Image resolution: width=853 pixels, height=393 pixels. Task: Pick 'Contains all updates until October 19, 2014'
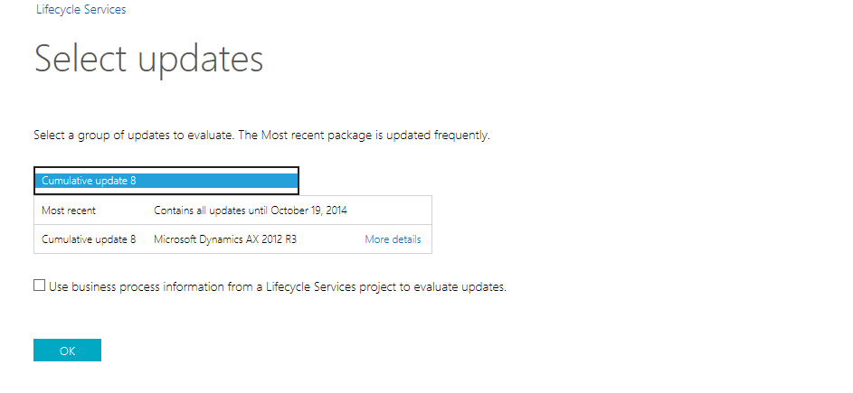coord(251,211)
